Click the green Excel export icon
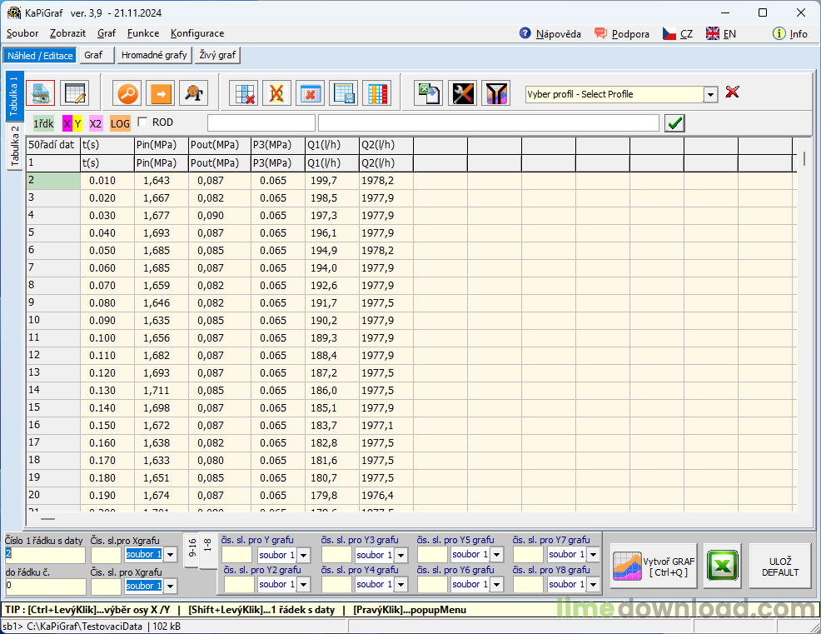The height and width of the screenshot is (634, 821). click(x=724, y=567)
